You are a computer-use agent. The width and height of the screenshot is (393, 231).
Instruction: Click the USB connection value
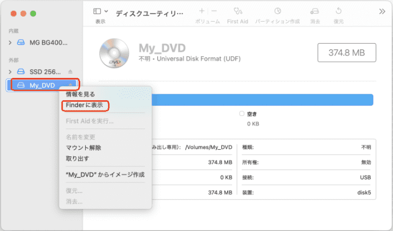tap(365, 178)
